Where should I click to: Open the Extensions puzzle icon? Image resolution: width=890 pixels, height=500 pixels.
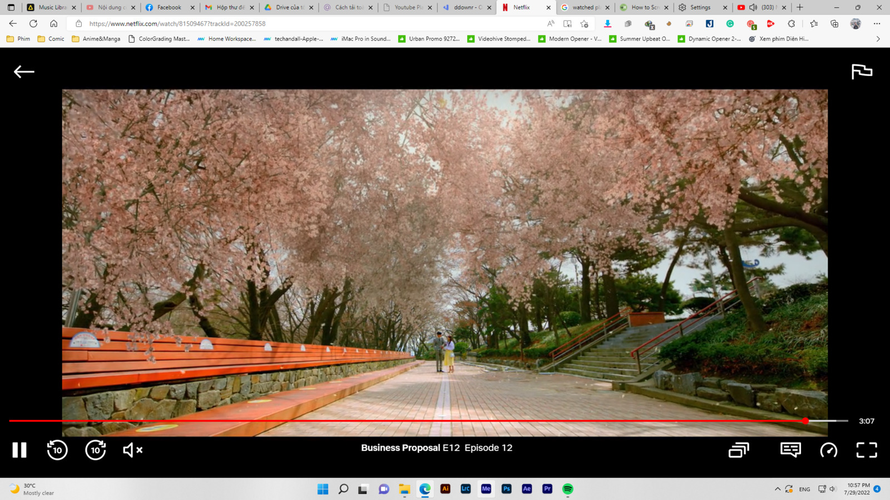tap(791, 23)
